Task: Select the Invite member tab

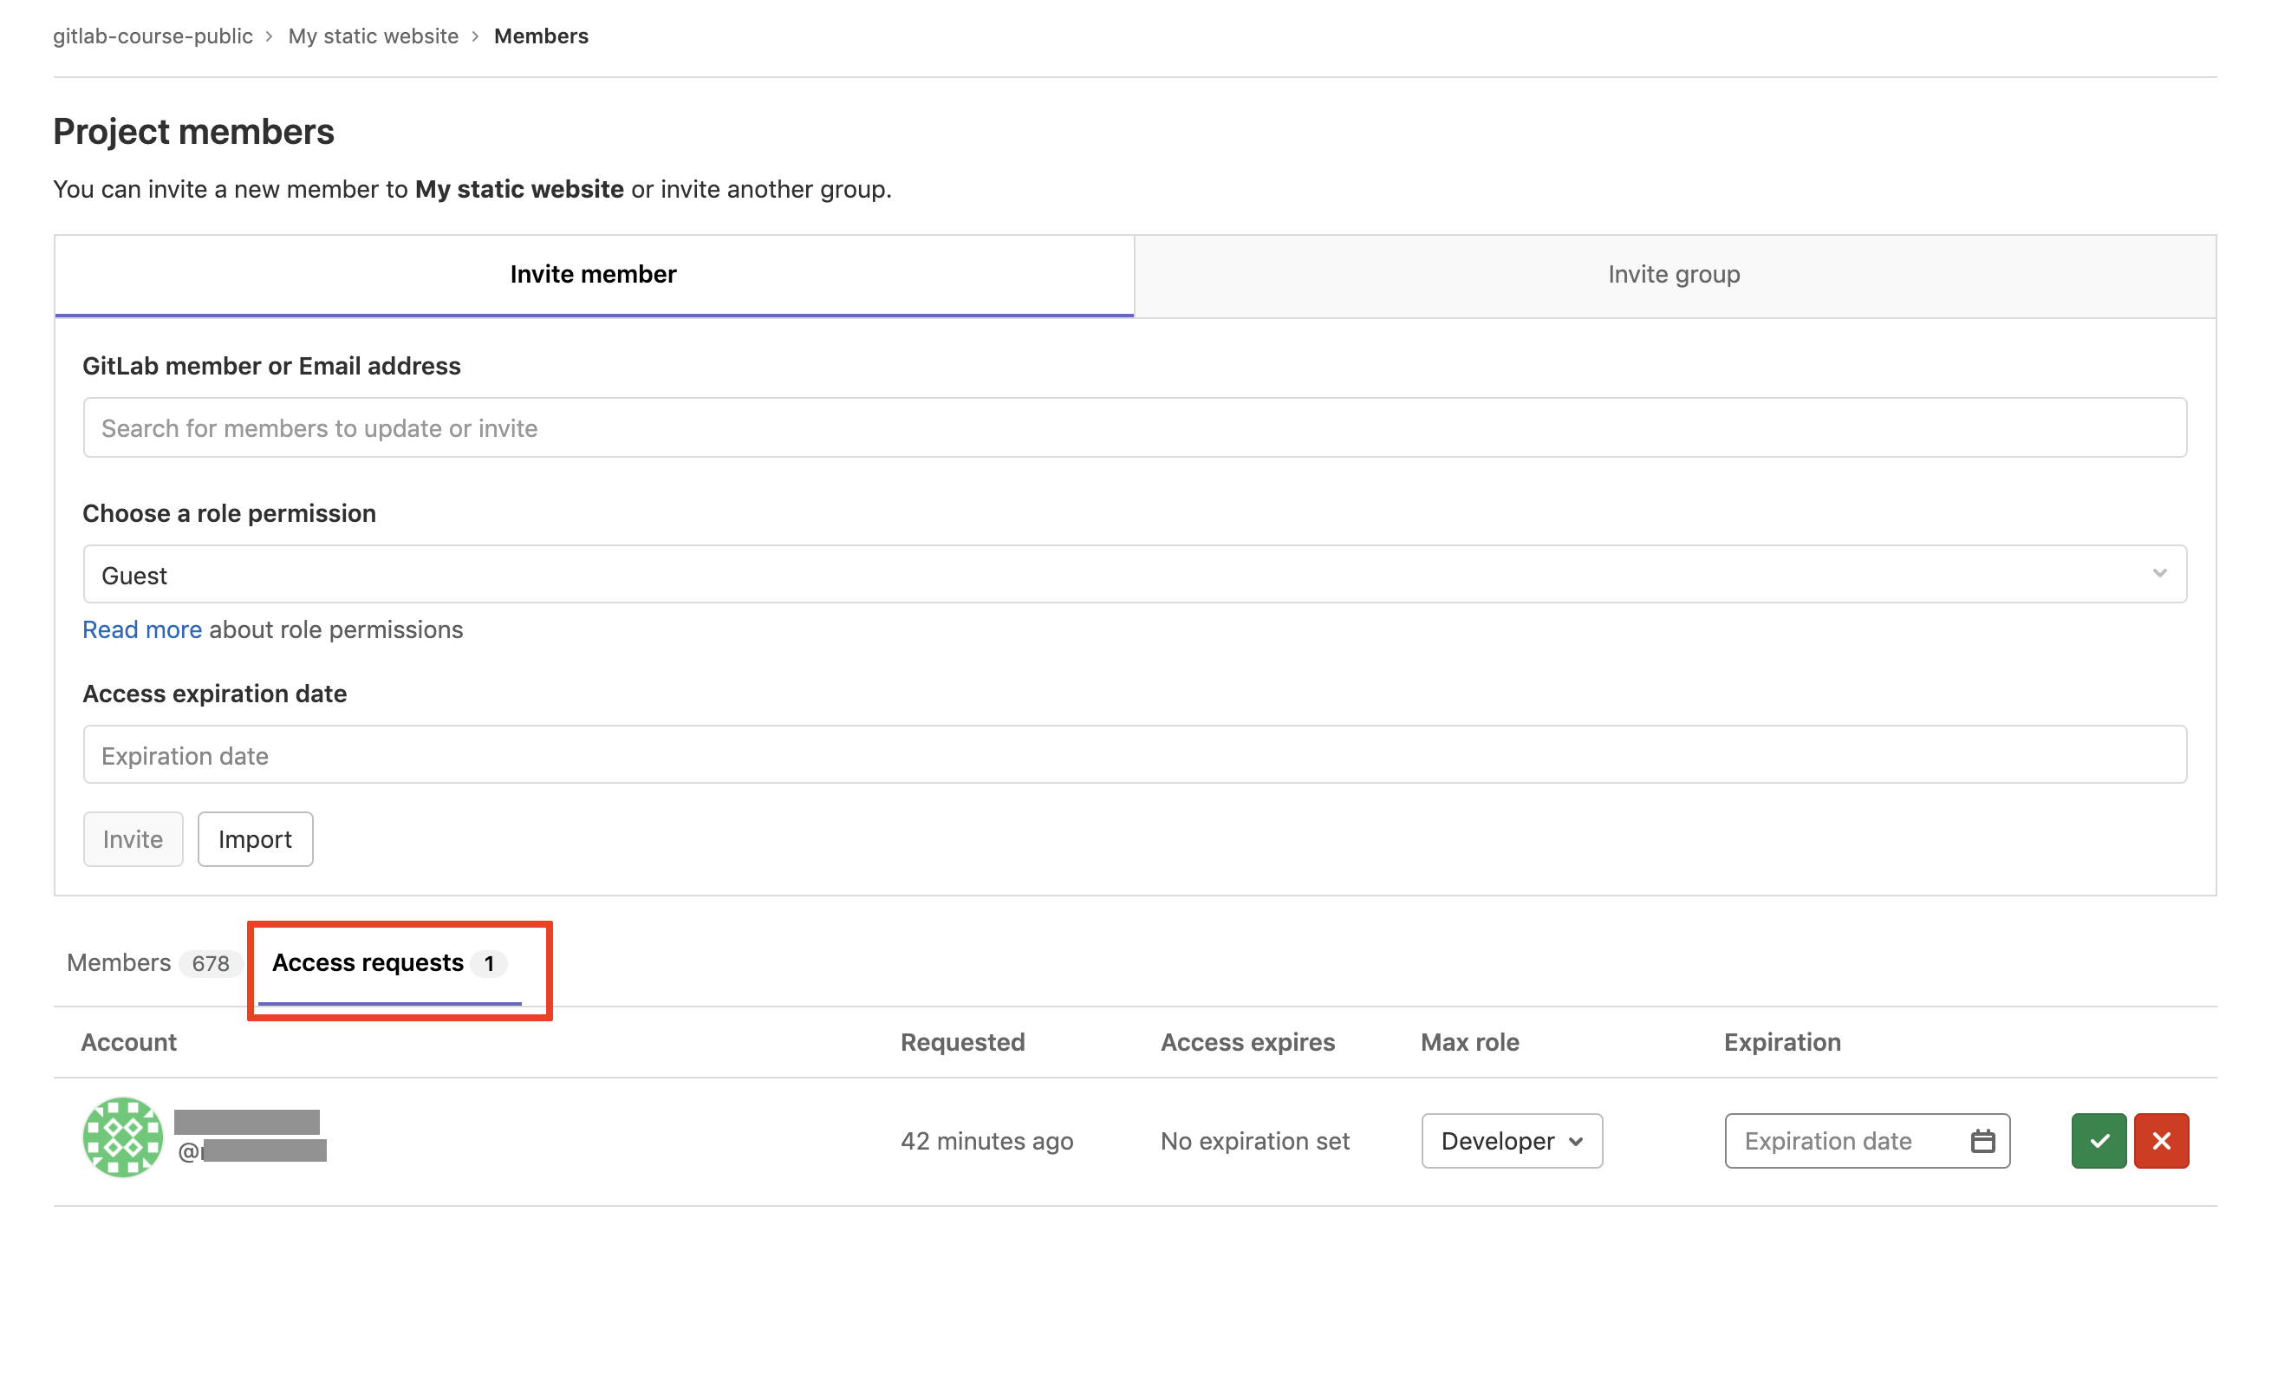Action: pyautogui.click(x=594, y=275)
